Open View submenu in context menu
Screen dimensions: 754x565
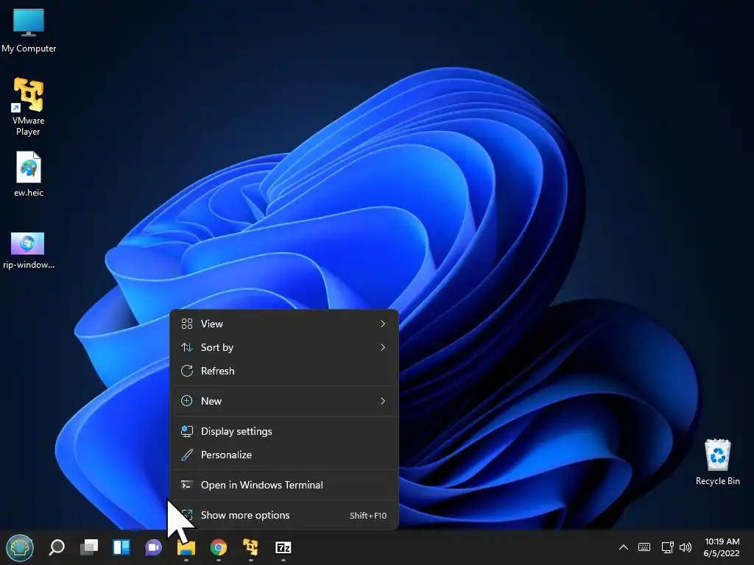click(284, 324)
